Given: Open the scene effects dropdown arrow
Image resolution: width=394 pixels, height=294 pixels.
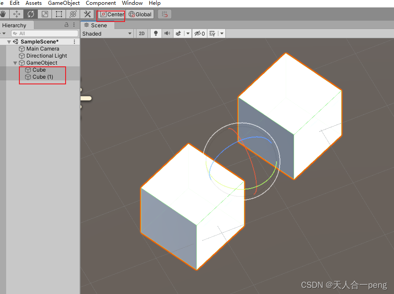Looking at the screenshot, I should pos(188,33).
